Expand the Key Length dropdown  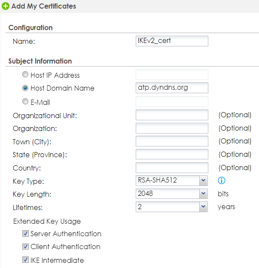pos(203,194)
